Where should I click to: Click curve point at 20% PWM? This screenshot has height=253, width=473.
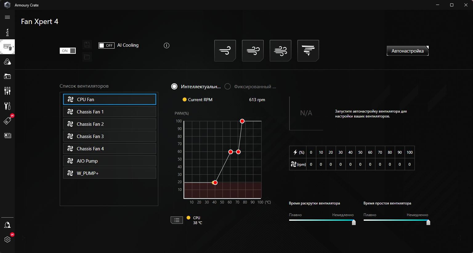215,183
